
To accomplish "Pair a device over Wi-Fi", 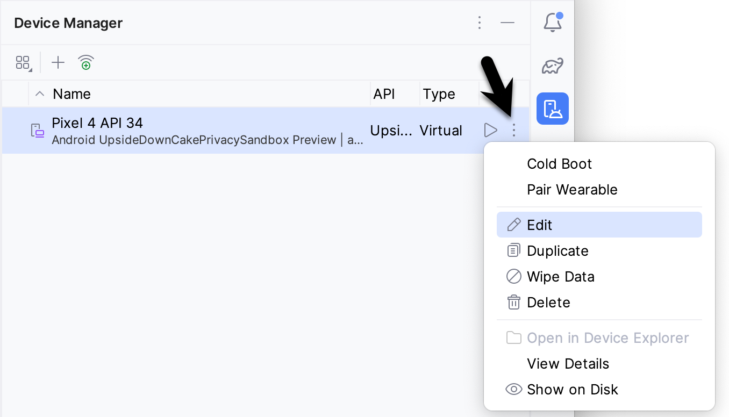I will pyautogui.click(x=85, y=62).
